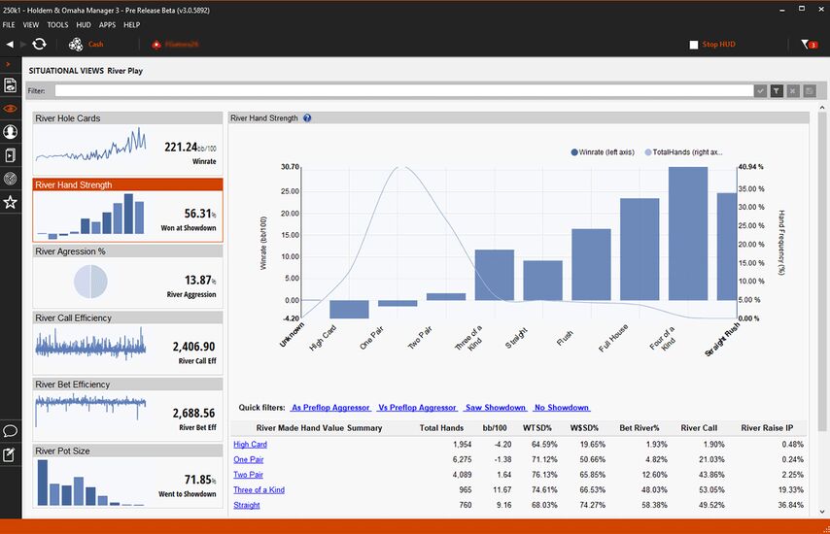Viewport: 830px width, 534px height.
Task: Click the star favorites icon in the sidebar
Action: 11,202
